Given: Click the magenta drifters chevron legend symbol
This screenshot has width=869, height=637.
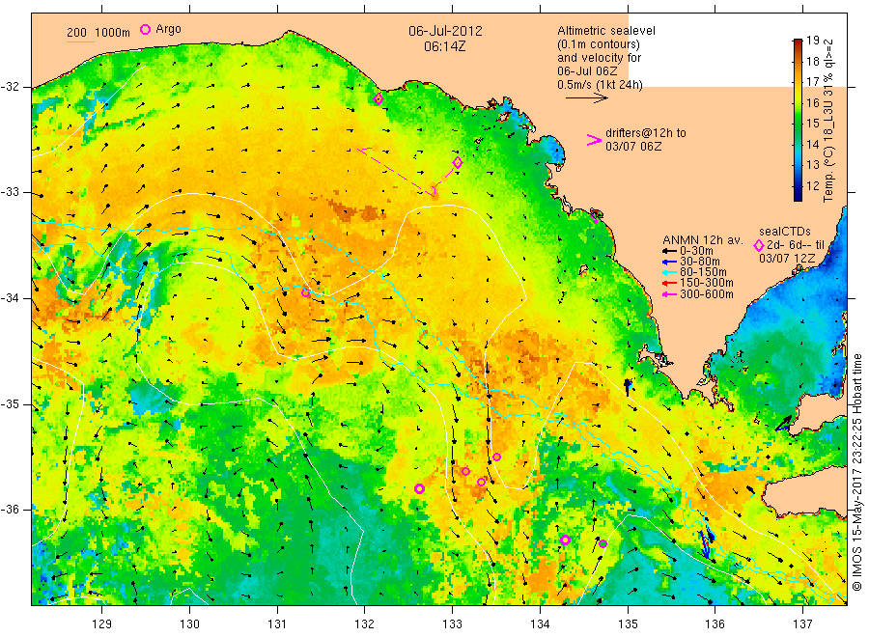Looking at the screenshot, I should 594,140.
